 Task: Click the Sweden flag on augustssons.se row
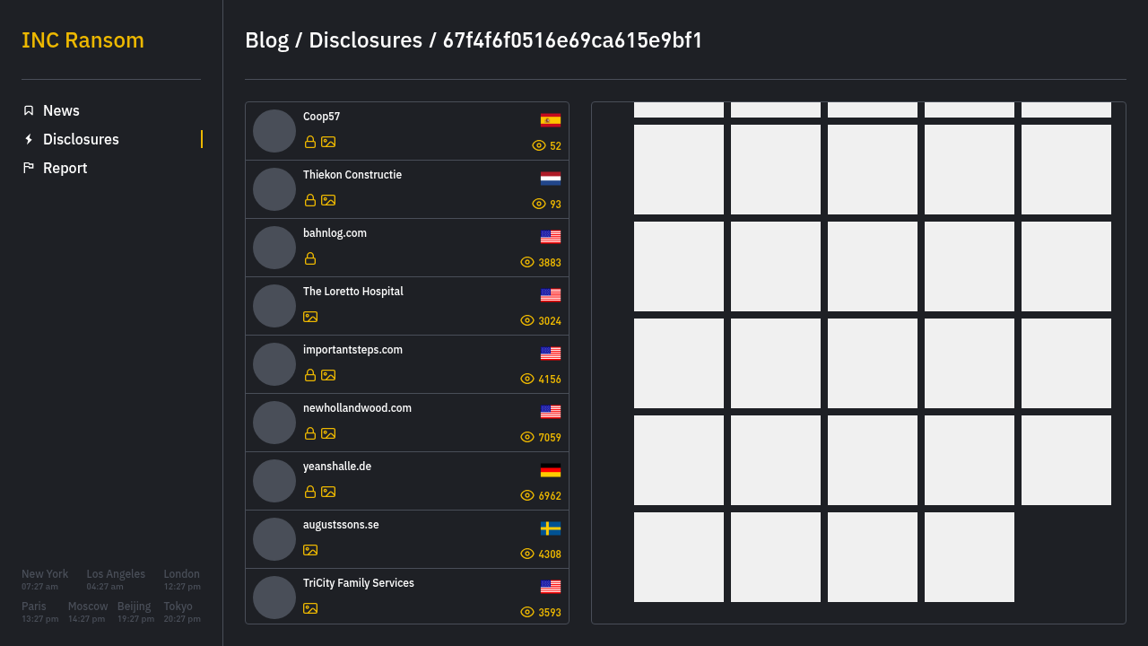pyautogui.click(x=551, y=528)
